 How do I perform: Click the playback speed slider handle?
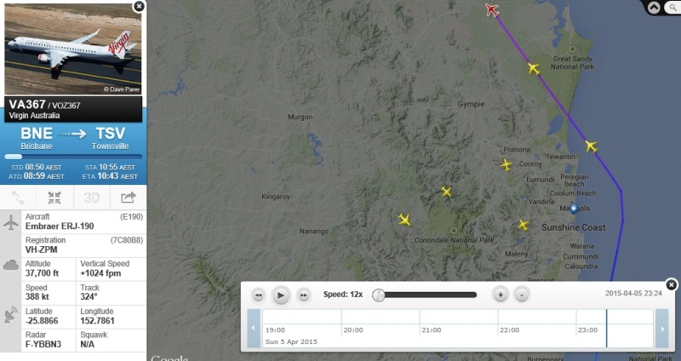[x=378, y=295]
